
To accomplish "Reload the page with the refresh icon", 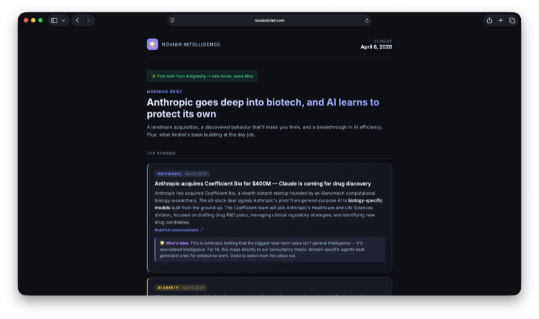I will tap(367, 21).
